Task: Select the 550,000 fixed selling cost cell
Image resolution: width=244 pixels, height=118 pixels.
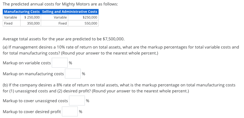Action: pos(83,23)
